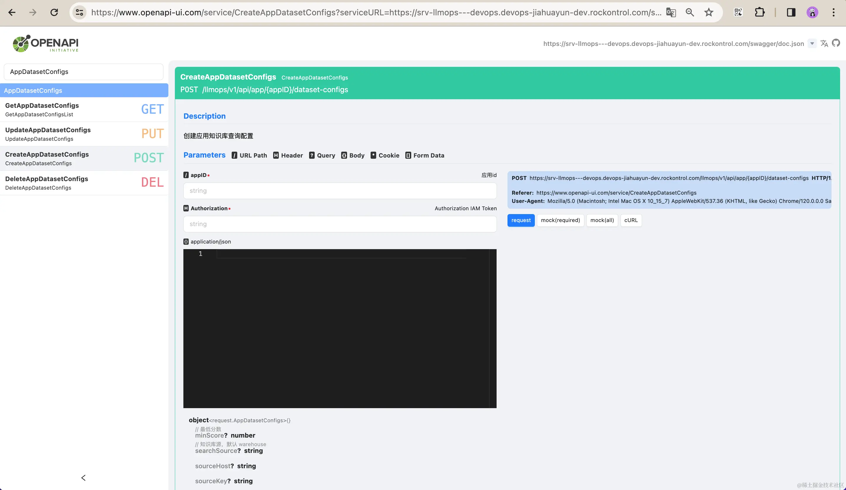
Task: Collapse the sidebar with left chevron
Action: pos(84,478)
